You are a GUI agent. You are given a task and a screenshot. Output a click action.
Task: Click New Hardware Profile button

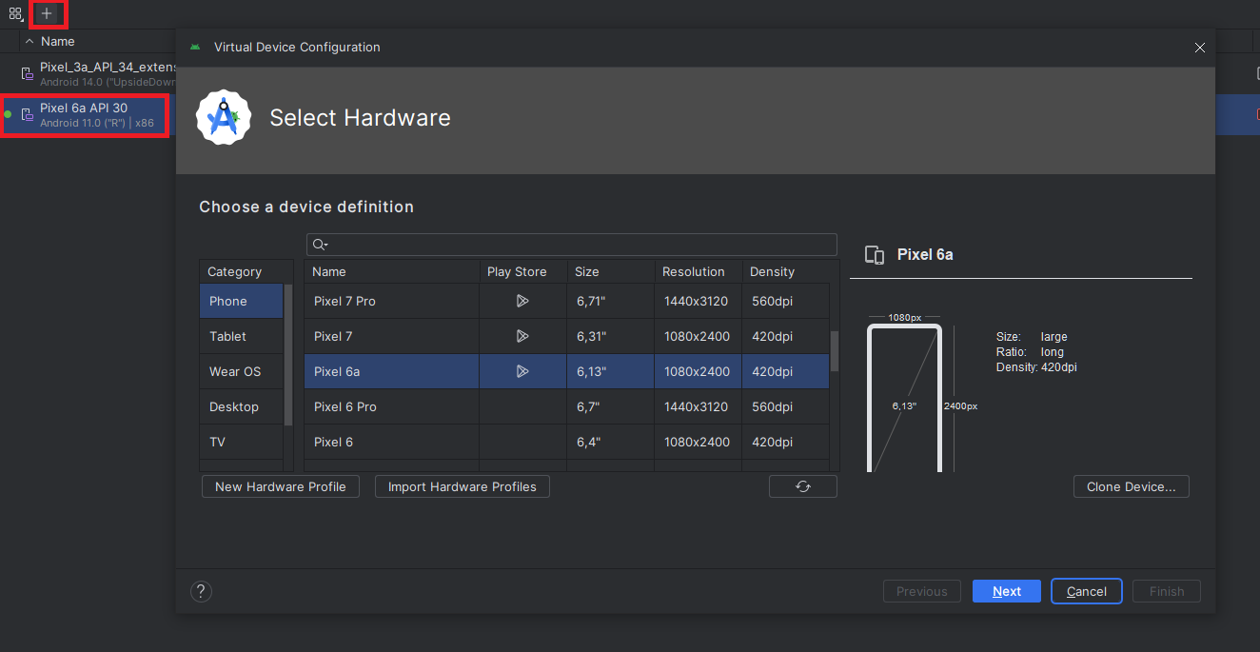(x=280, y=486)
